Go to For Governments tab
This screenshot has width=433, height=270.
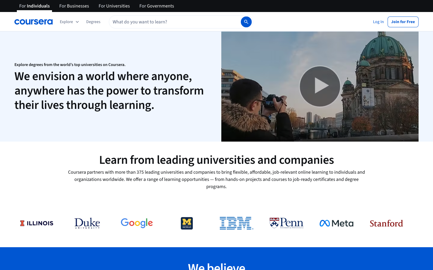click(157, 6)
